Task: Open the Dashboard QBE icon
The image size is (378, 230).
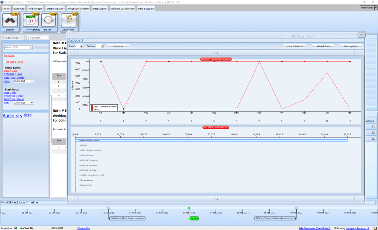Action: click(69, 20)
